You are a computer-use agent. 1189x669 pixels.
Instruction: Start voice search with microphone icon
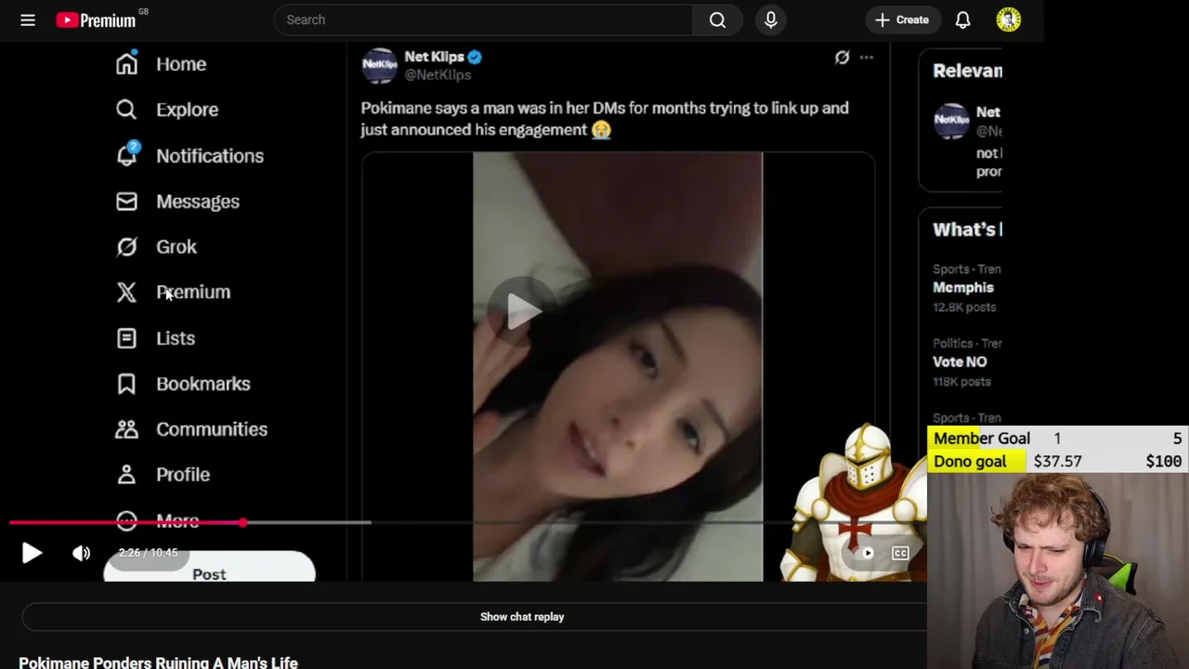[x=771, y=20]
